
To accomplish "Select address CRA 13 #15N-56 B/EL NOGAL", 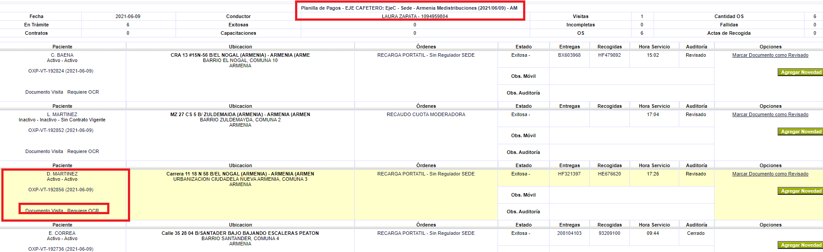I will (x=240, y=55).
